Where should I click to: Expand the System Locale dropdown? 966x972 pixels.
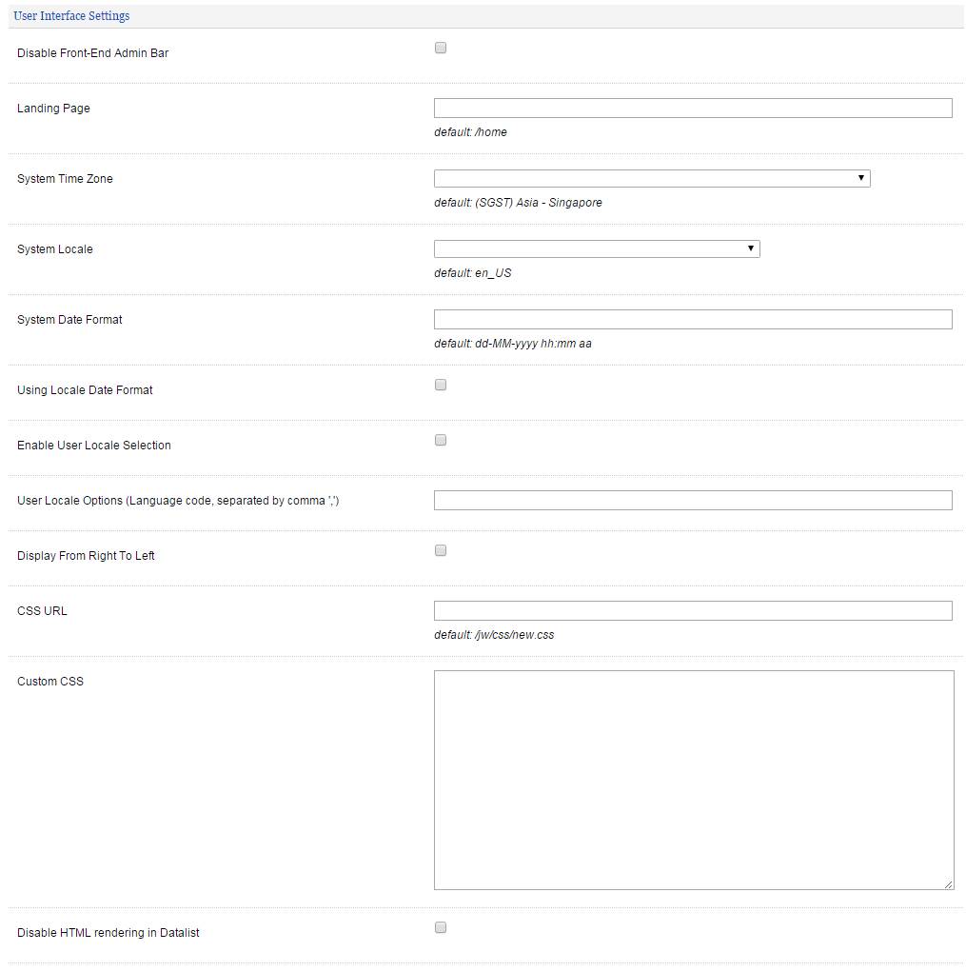tap(597, 249)
